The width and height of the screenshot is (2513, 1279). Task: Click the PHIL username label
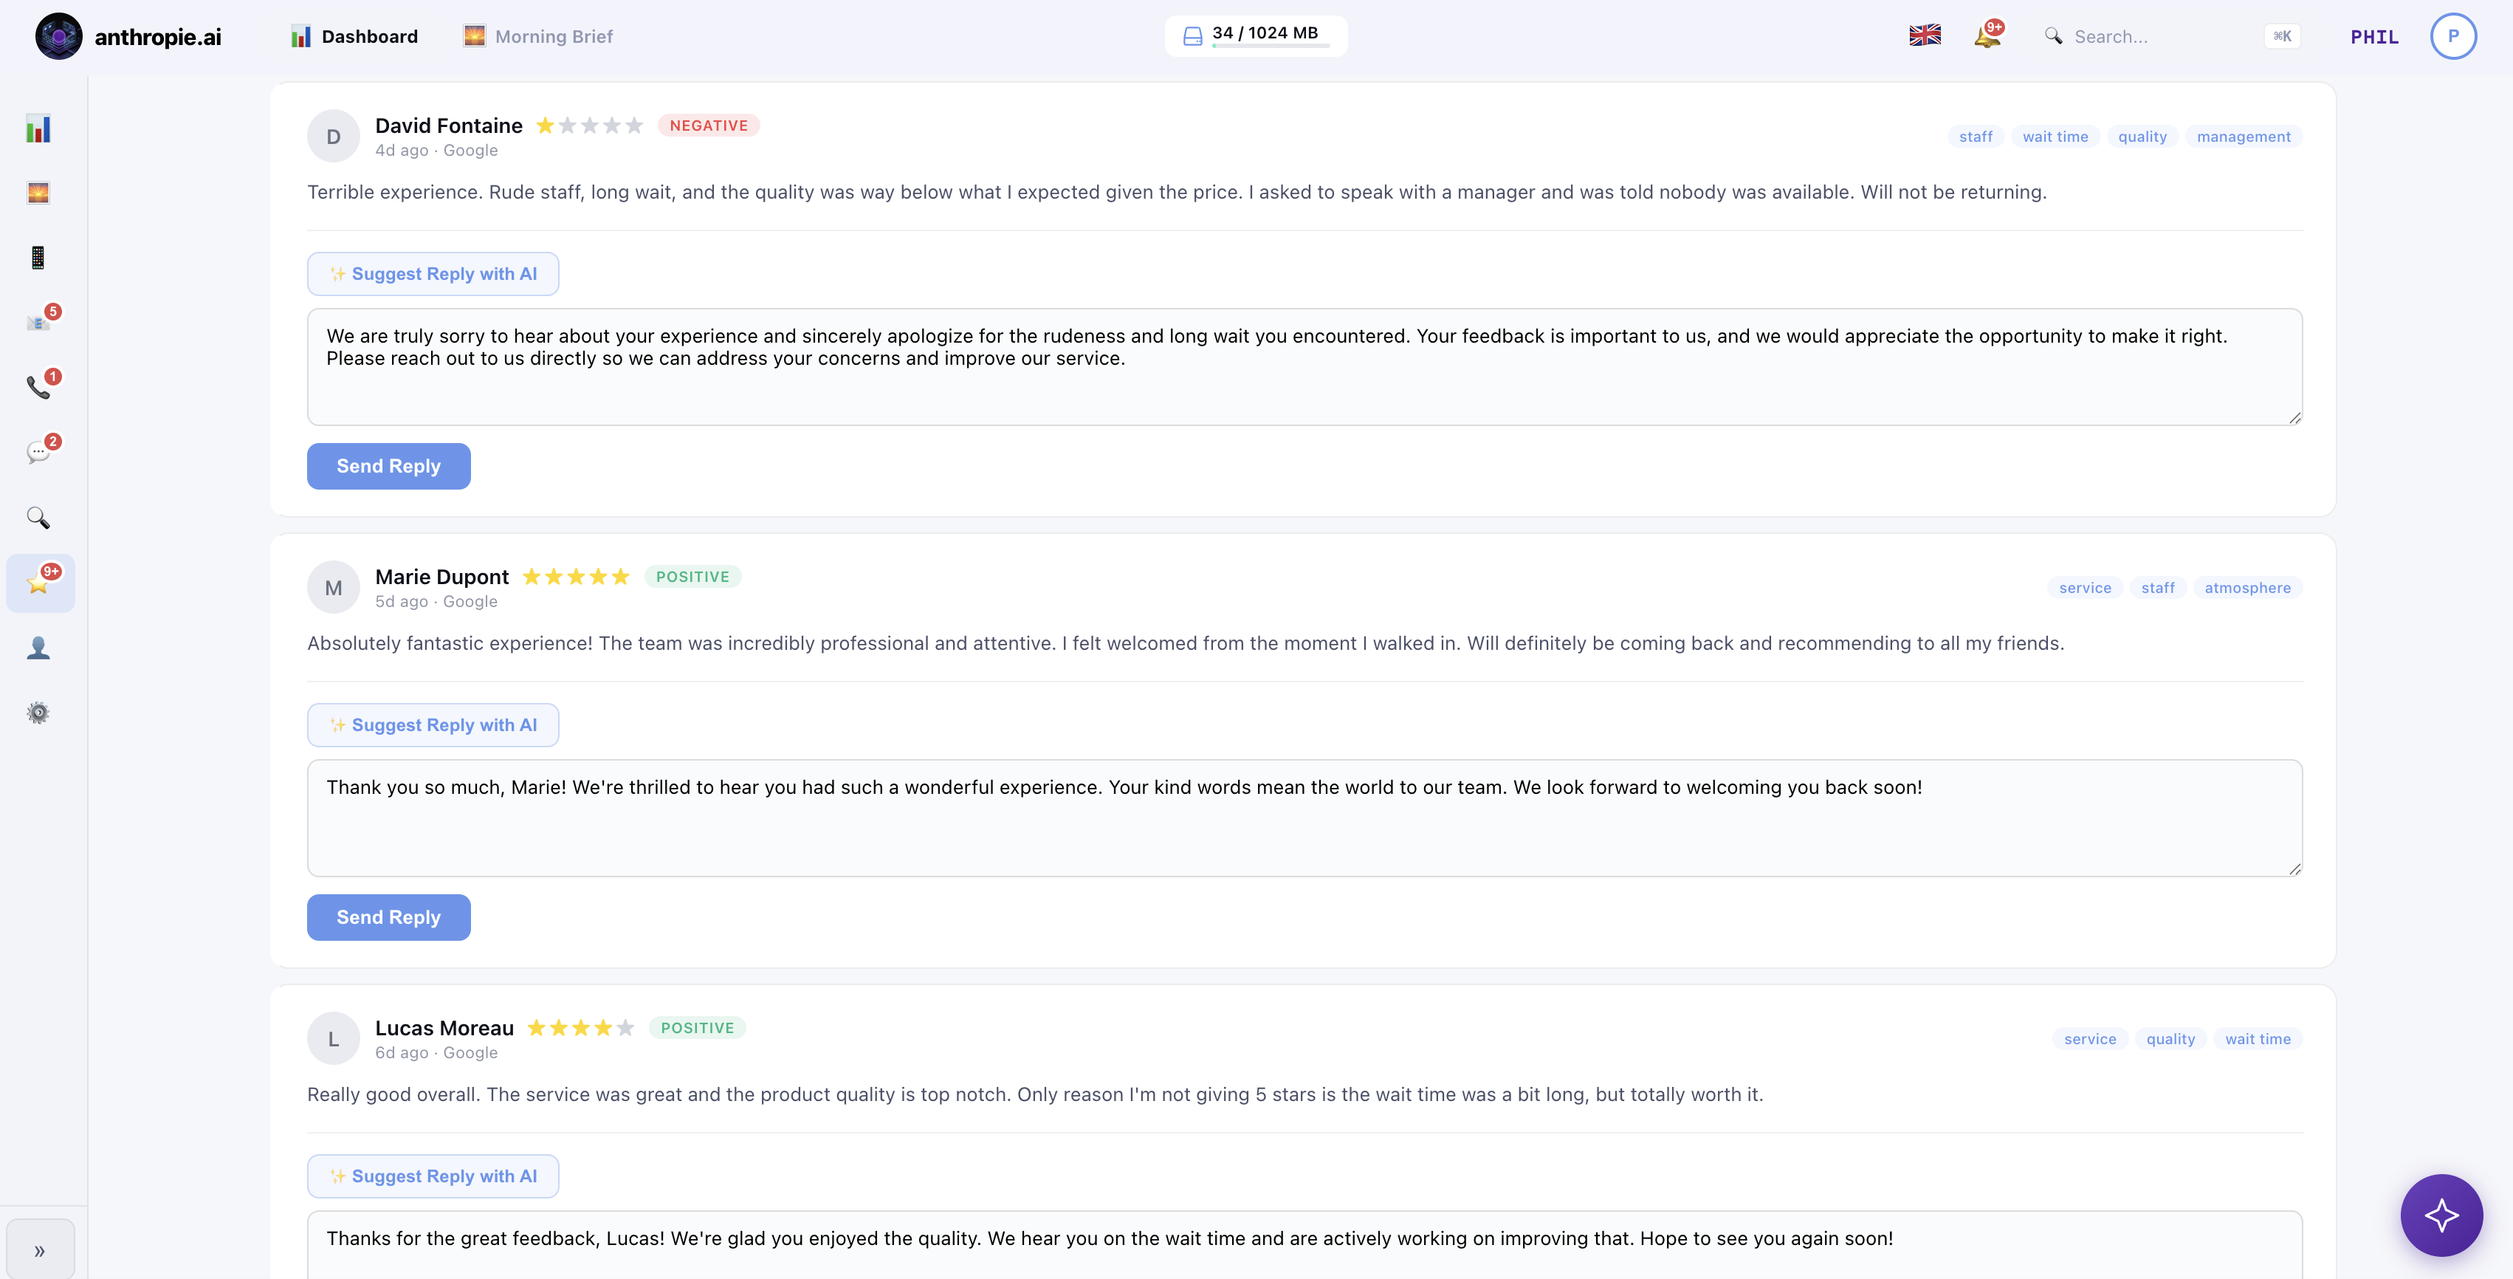(2374, 37)
